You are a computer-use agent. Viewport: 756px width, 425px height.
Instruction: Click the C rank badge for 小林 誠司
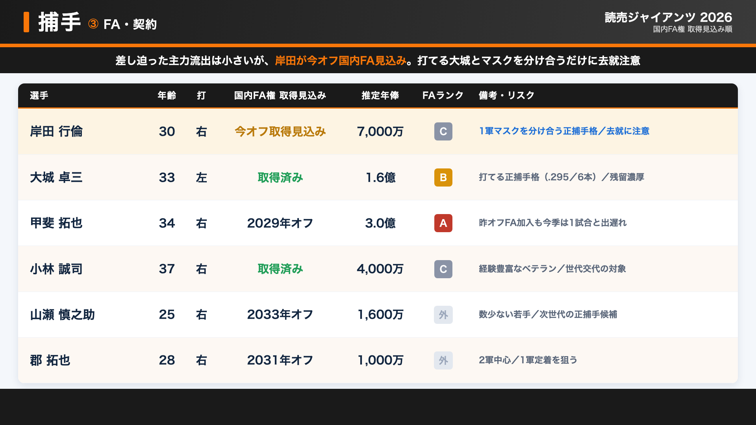coord(443,269)
